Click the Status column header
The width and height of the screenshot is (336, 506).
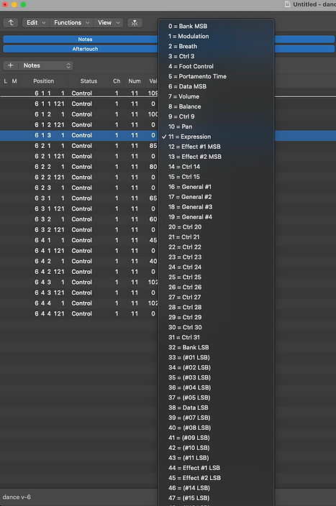point(88,81)
